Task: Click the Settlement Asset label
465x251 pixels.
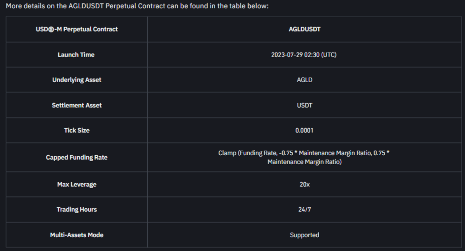Action: pos(76,105)
